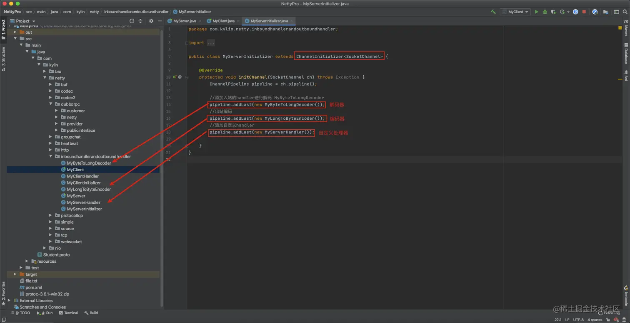The height and width of the screenshot is (323, 630).
Task: Click the NettyPro breadcrumb
Action: (12, 12)
